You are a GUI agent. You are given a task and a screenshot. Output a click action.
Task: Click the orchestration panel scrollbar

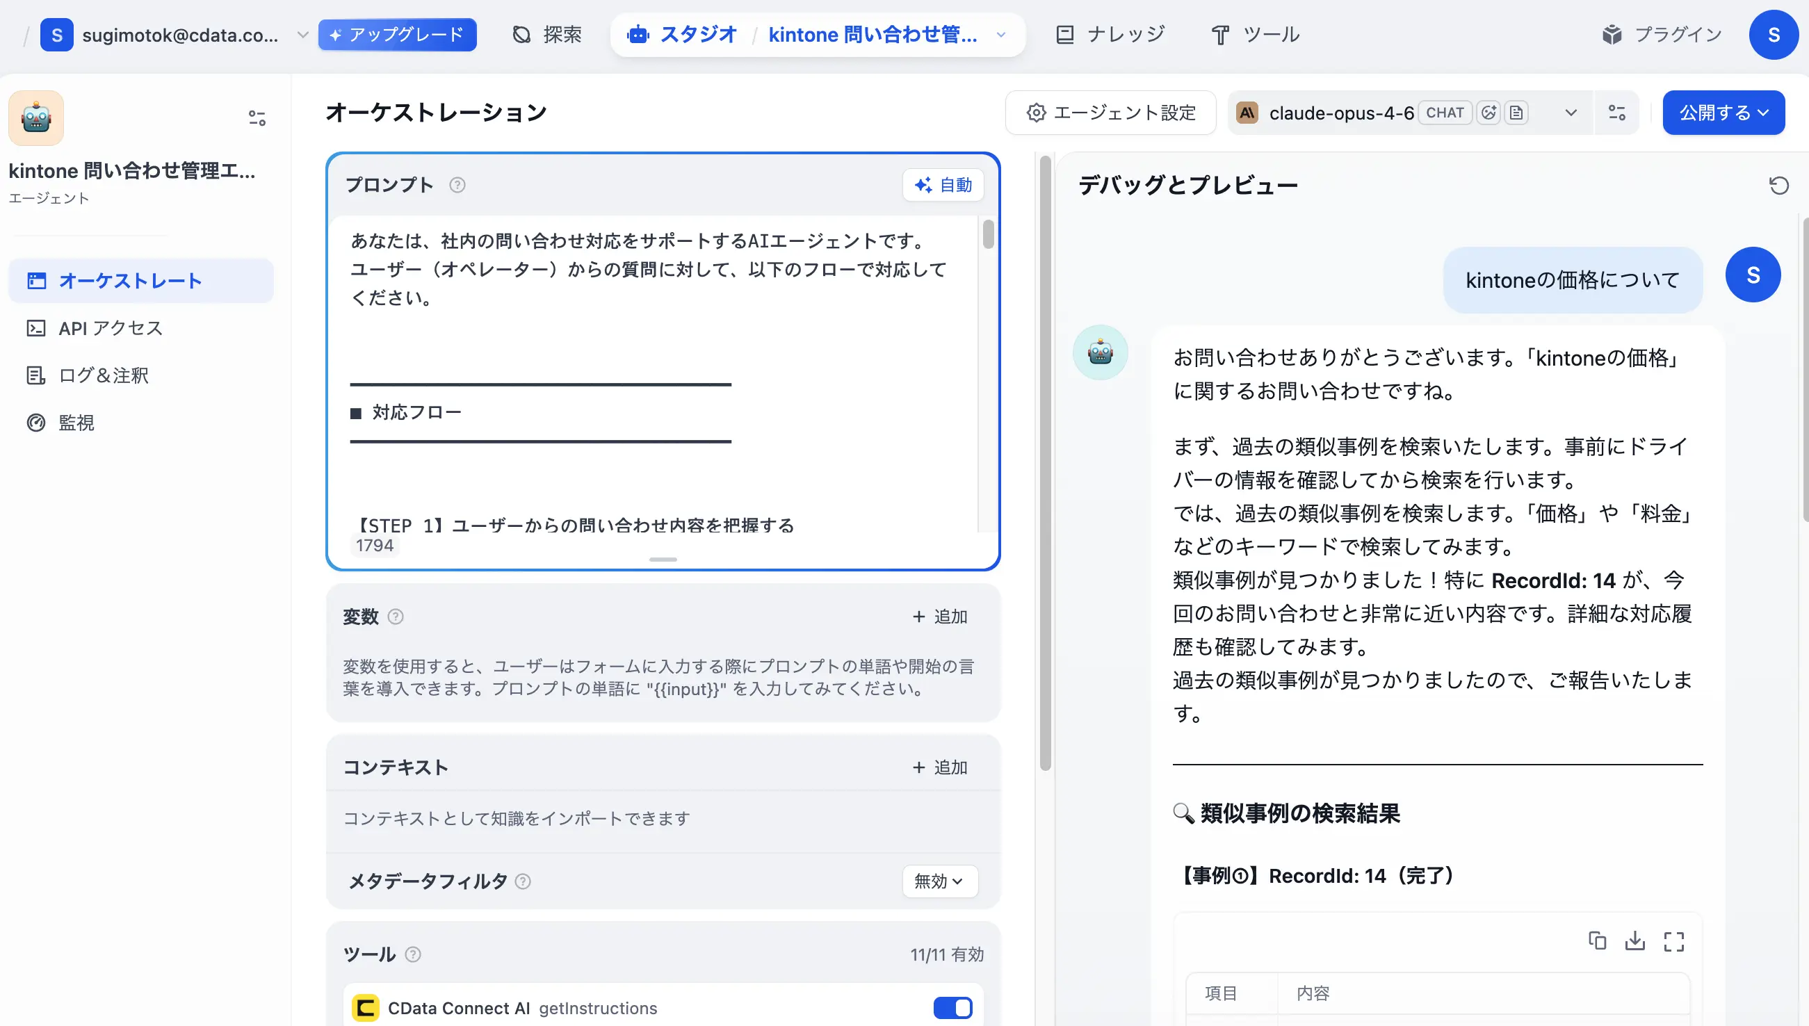(1045, 463)
